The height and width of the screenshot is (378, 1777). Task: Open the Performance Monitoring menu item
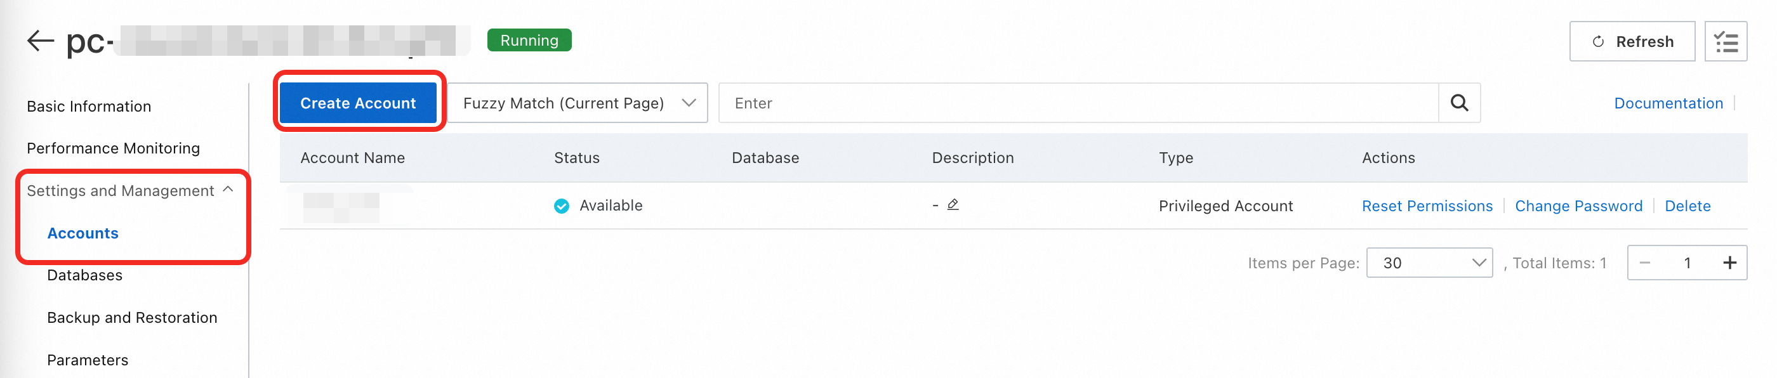tap(113, 148)
